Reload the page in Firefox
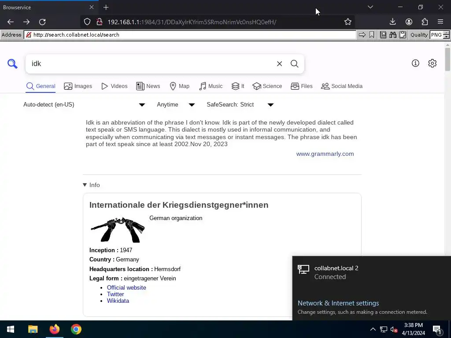Image resolution: width=451 pixels, height=338 pixels. (42, 22)
